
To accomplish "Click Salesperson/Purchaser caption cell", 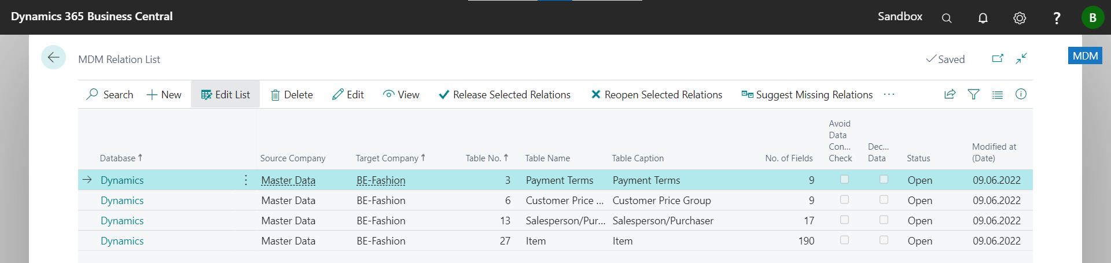I will tap(663, 221).
